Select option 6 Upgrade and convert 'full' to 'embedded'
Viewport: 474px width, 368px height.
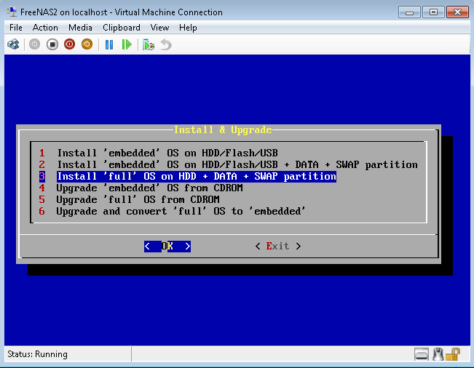172,212
